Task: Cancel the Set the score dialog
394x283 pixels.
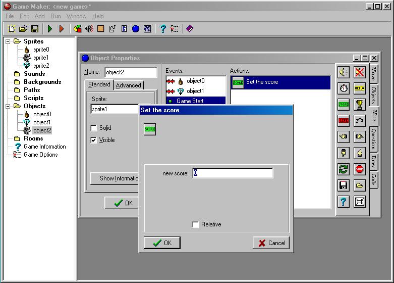Action: (271, 243)
